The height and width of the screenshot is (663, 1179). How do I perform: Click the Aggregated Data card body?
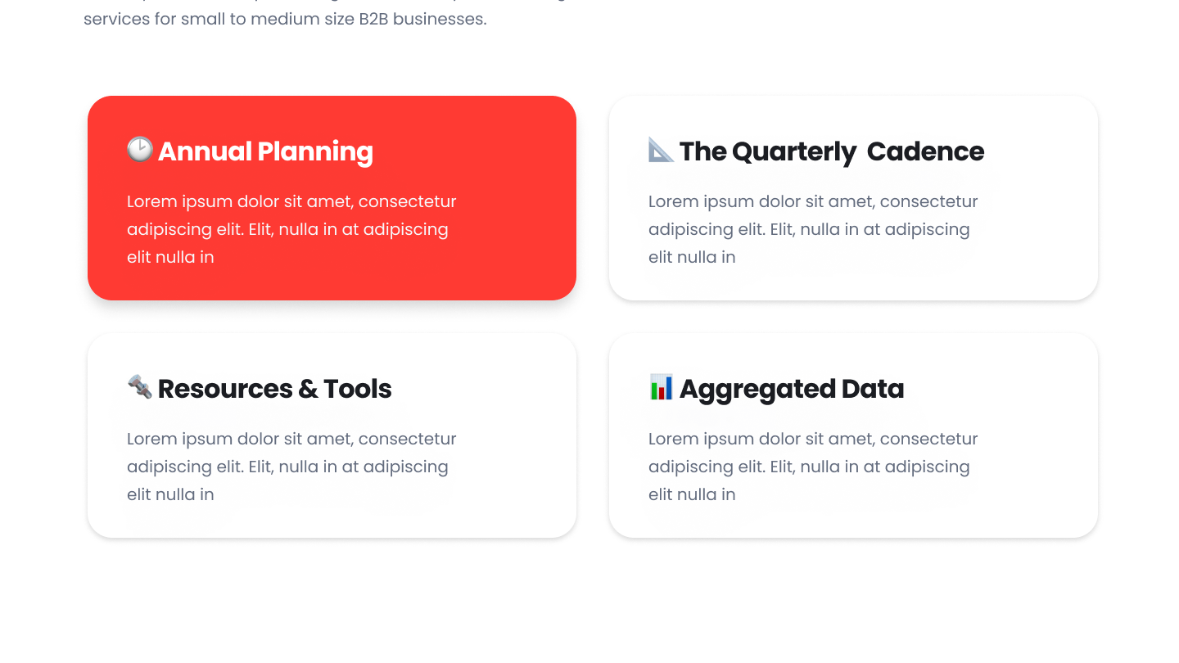(853, 435)
